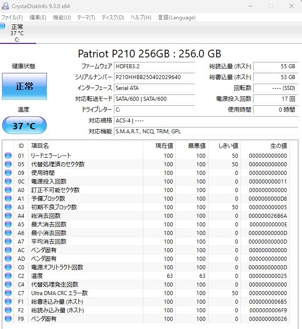Click the total host reads value 55 GB
Screen dimensions: 302x329
pos(276,66)
